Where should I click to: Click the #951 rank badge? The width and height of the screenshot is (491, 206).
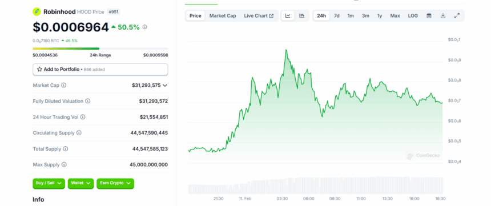coord(114,12)
